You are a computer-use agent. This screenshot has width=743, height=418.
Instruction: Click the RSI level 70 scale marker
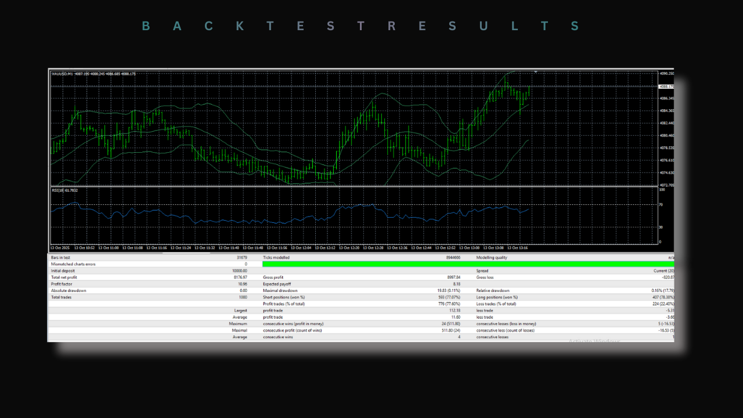point(661,204)
